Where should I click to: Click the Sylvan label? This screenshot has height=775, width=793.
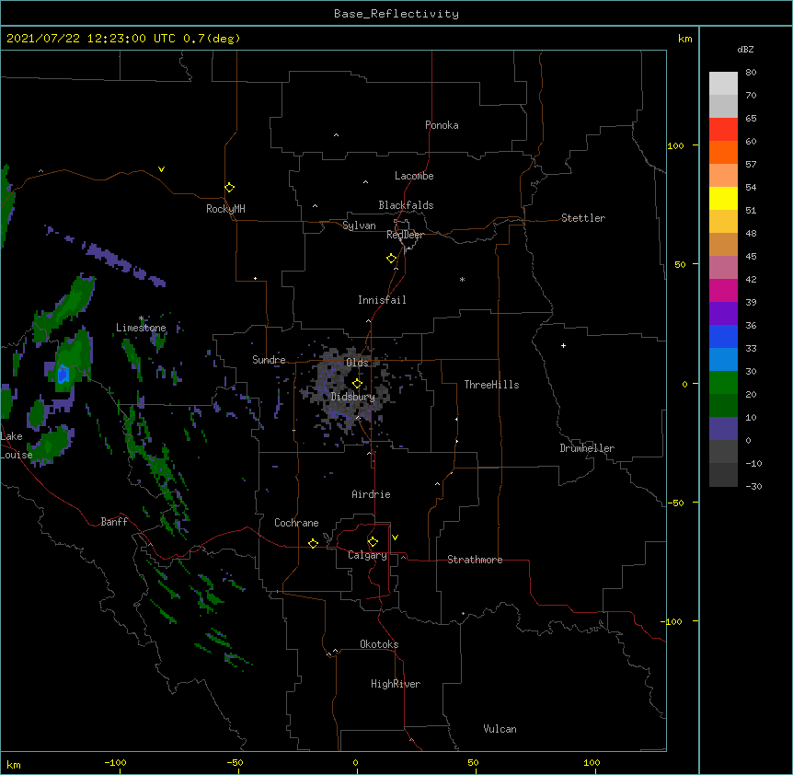[x=359, y=226]
